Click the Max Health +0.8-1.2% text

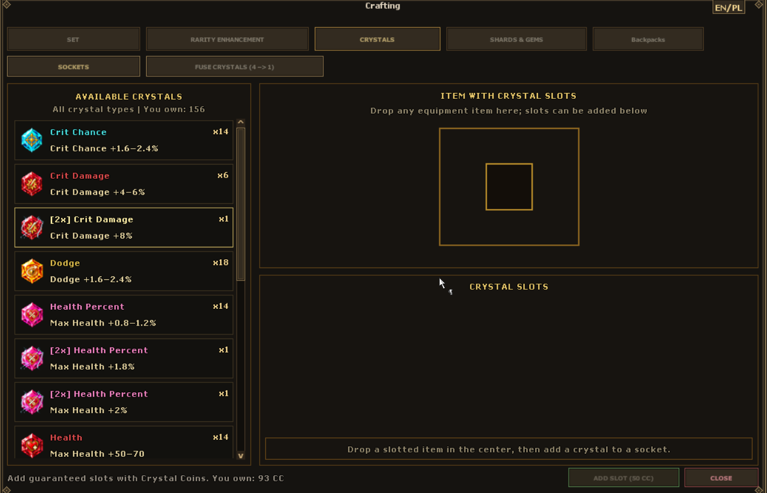pyautogui.click(x=103, y=323)
